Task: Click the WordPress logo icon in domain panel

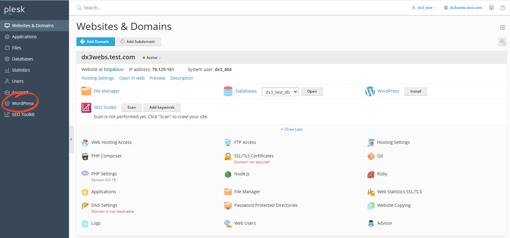Action: tap(370, 91)
